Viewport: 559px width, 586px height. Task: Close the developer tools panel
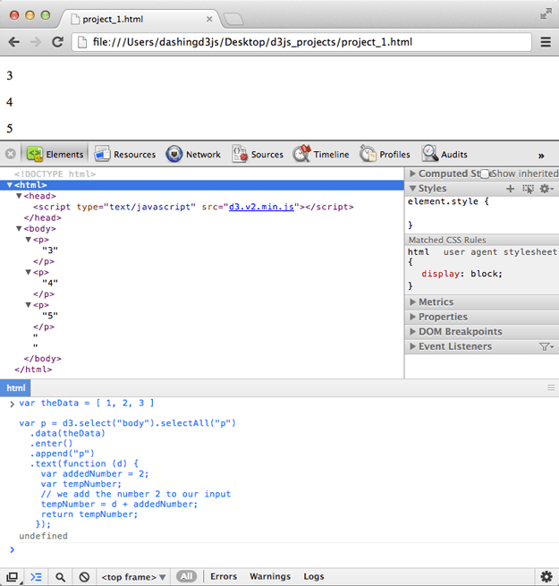tap(11, 154)
